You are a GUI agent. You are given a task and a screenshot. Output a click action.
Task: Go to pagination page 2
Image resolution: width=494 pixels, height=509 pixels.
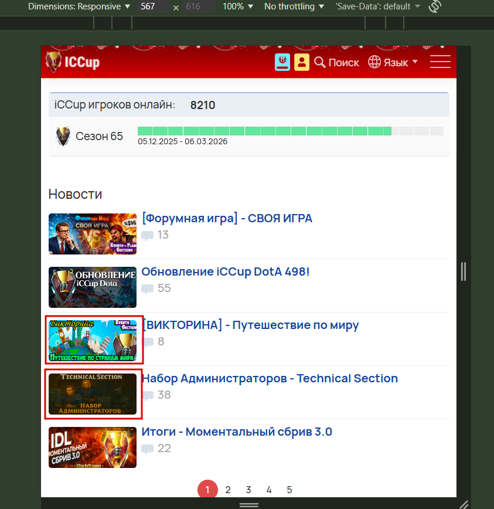point(228,490)
